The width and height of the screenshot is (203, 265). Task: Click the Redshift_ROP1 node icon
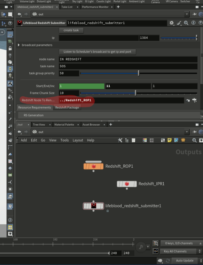[x=93, y=166]
